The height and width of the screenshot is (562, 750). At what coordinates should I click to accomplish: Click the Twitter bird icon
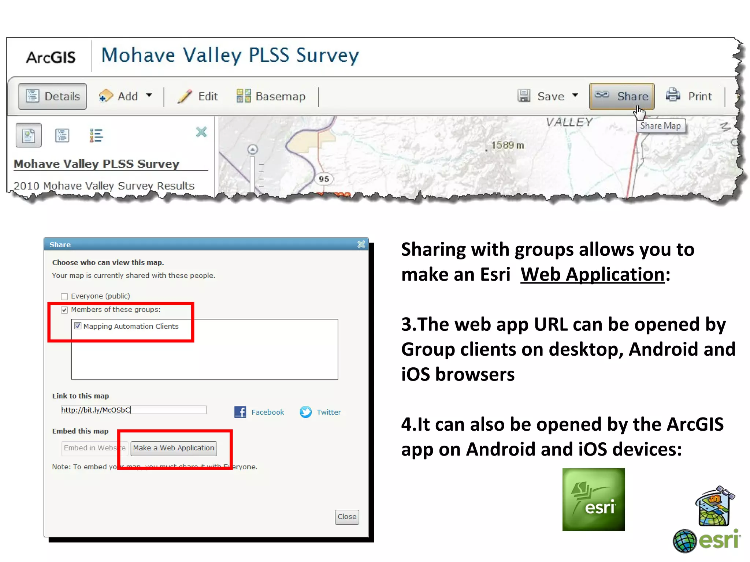click(x=306, y=412)
